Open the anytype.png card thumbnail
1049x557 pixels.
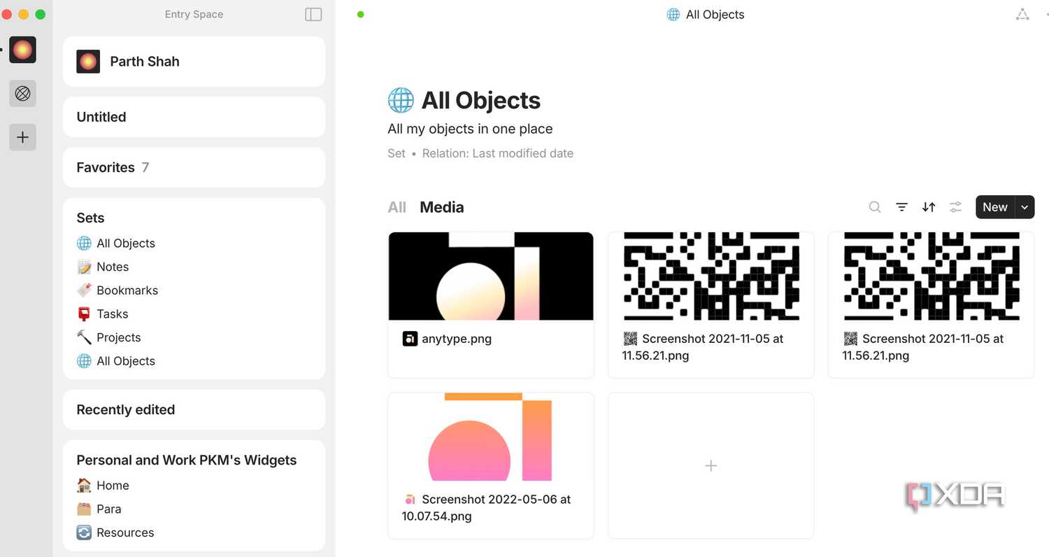pyautogui.click(x=491, y=276)
